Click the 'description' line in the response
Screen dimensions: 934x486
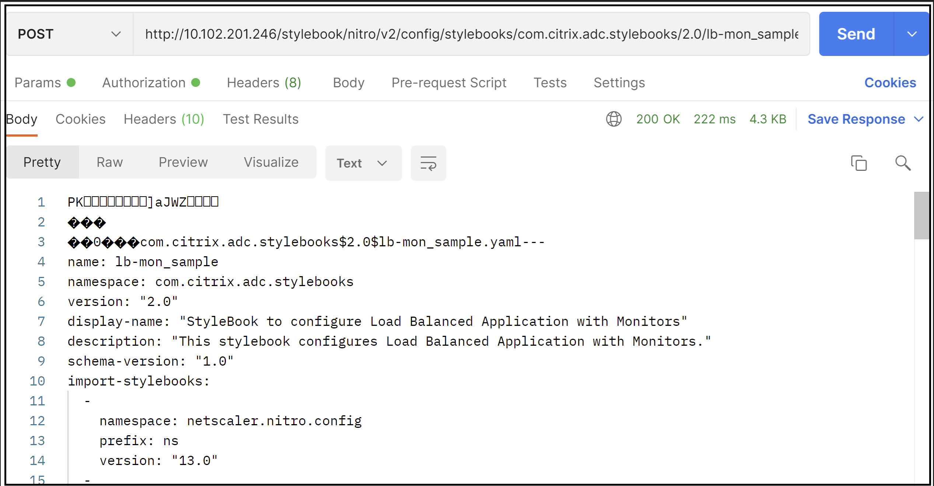[389, 341]
